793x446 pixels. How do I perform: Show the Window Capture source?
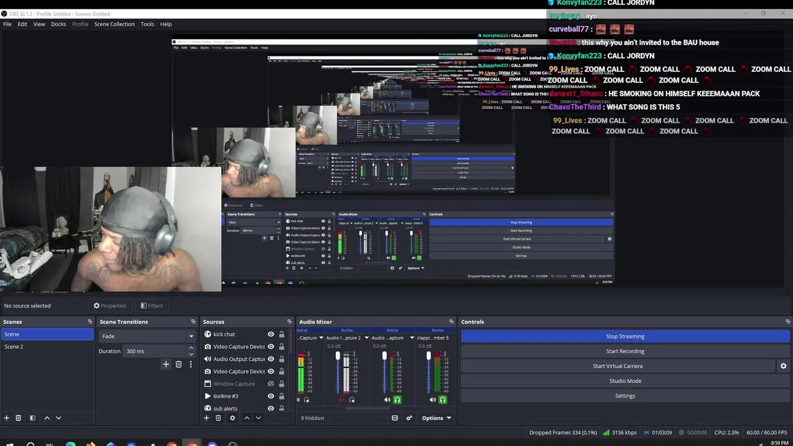pyautogui.click(x=271, y=384)
